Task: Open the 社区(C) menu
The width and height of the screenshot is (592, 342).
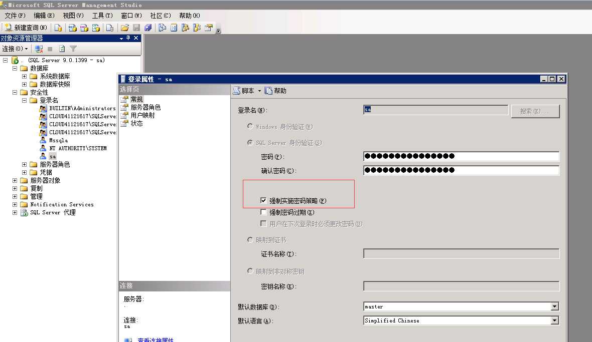Action: [161, 16]
